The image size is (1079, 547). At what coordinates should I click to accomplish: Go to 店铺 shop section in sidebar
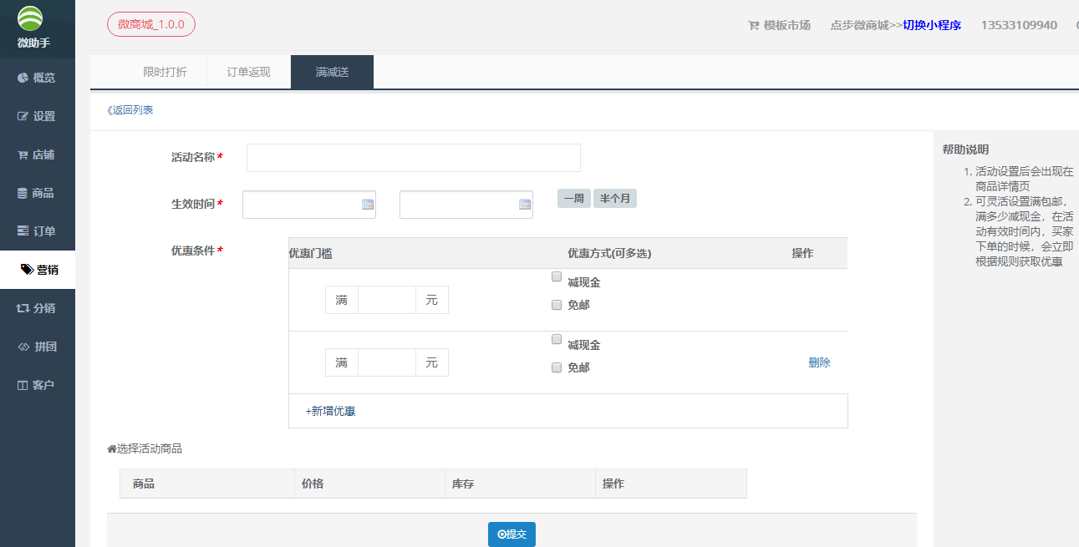(37, 154)
